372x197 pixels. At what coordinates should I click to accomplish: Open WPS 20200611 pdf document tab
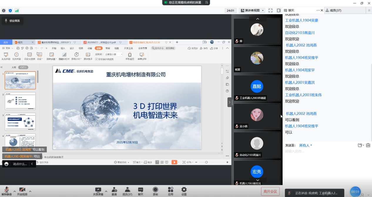(102, 42)
